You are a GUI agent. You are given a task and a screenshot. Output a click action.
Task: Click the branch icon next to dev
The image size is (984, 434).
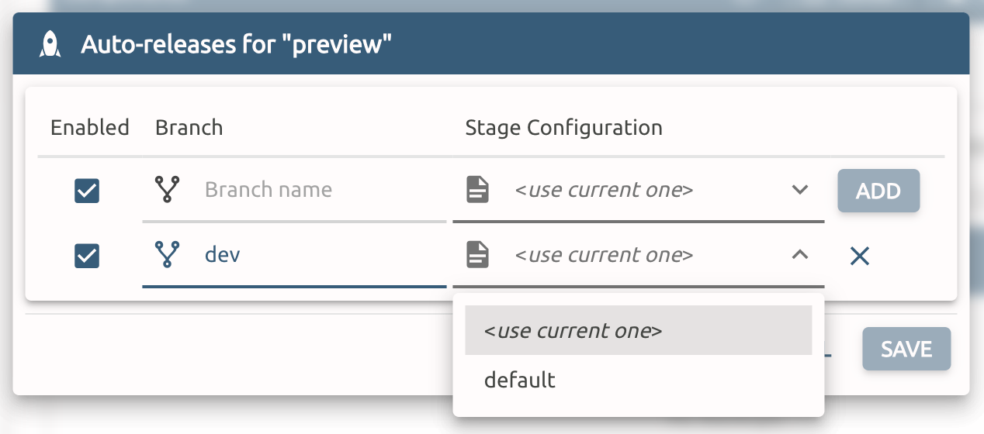[168, 255]
